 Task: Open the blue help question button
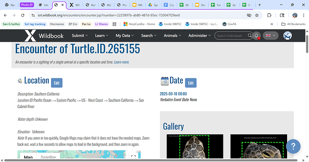293,146
